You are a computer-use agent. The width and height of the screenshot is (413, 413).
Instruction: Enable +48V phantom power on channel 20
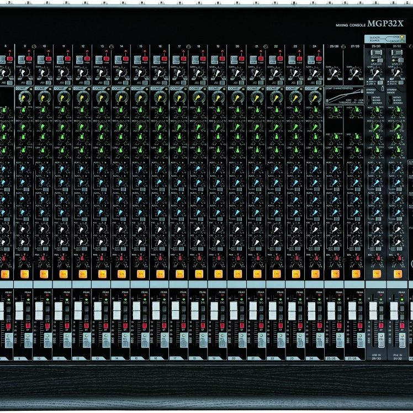pyautogui.click(x=242, y=59)
